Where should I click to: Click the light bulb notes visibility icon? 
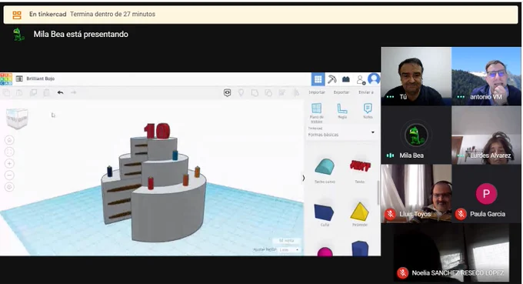241,93
